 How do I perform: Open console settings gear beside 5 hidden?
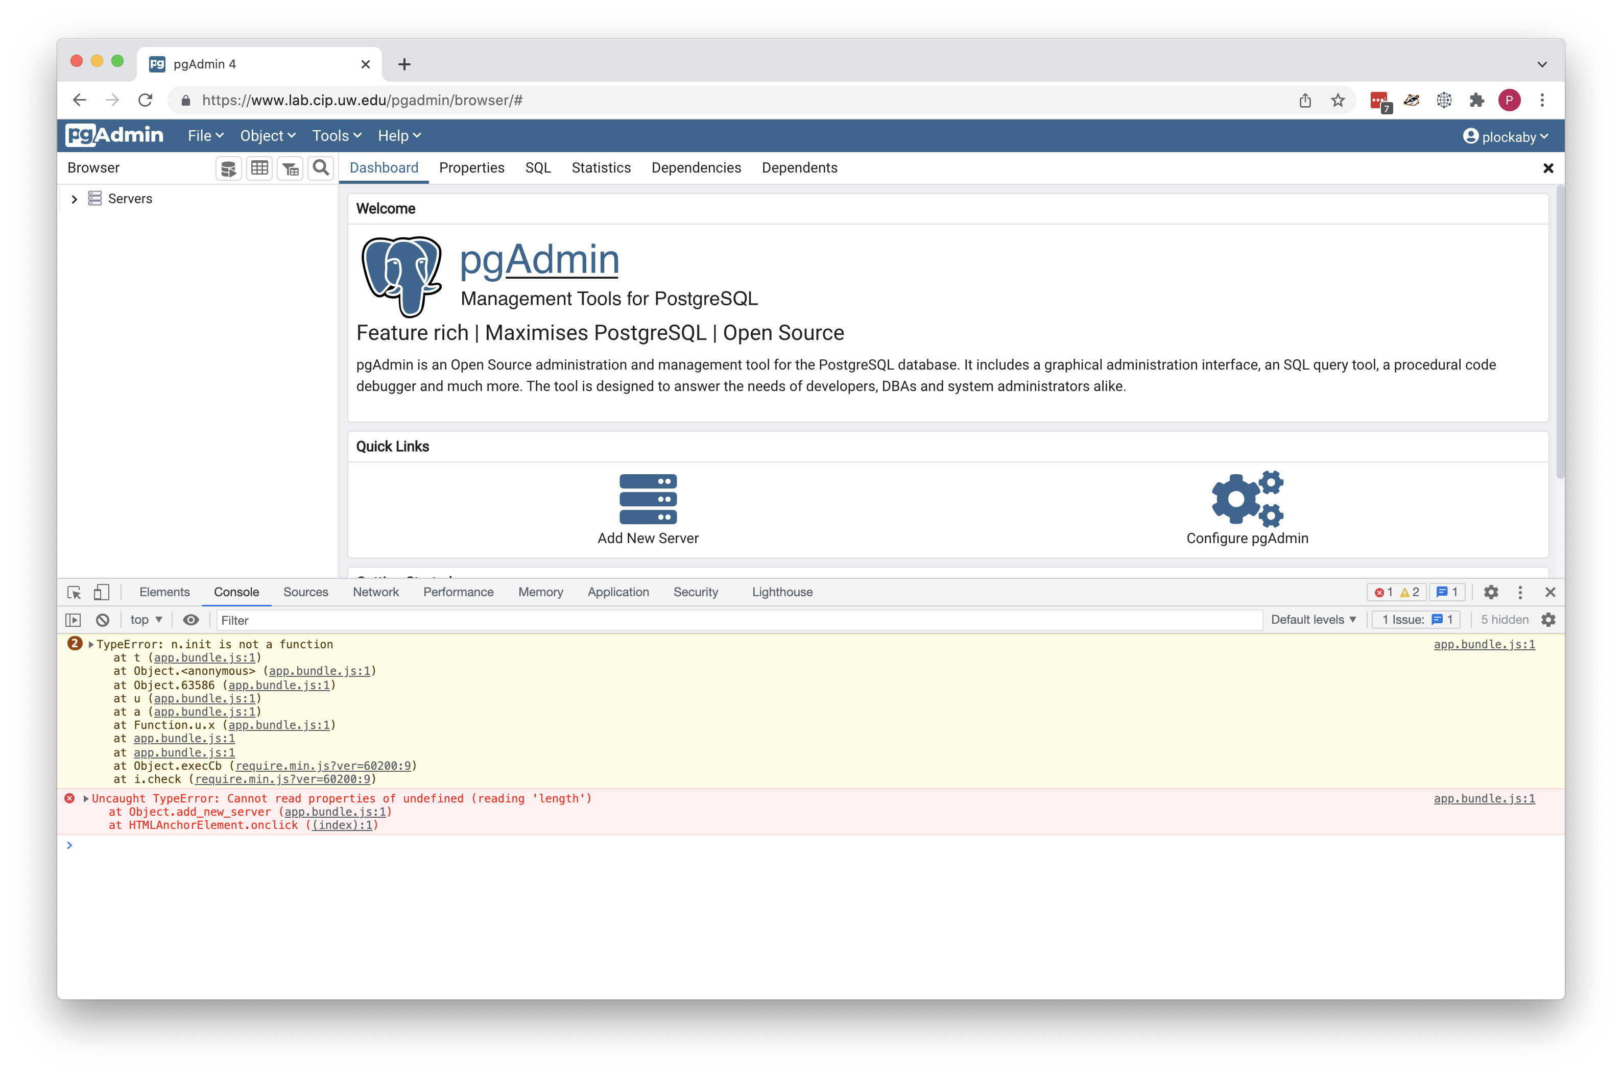coord(1548,620)
